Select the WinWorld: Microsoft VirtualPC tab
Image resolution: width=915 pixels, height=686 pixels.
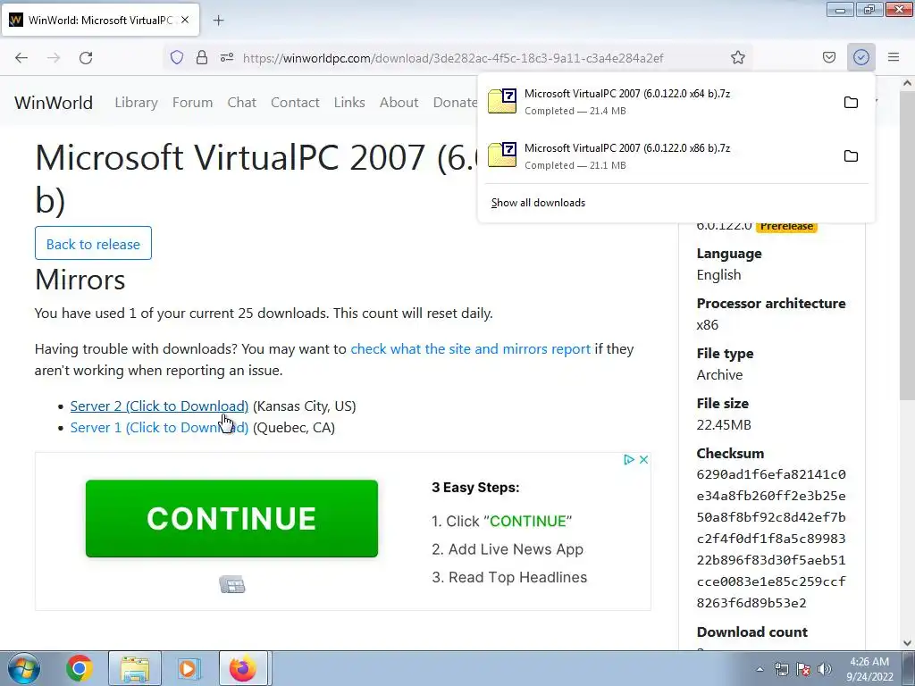click(x=100, y=20)
